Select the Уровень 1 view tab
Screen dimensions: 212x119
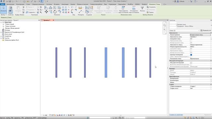[47, 20]
